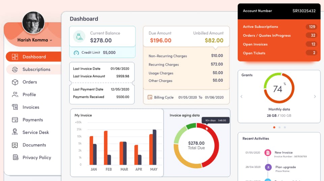Expand the Harish Komma user dropdown

click(34, 40)
